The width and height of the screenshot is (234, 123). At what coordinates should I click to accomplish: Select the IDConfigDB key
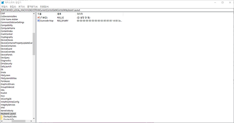click(x=6, y=99)
